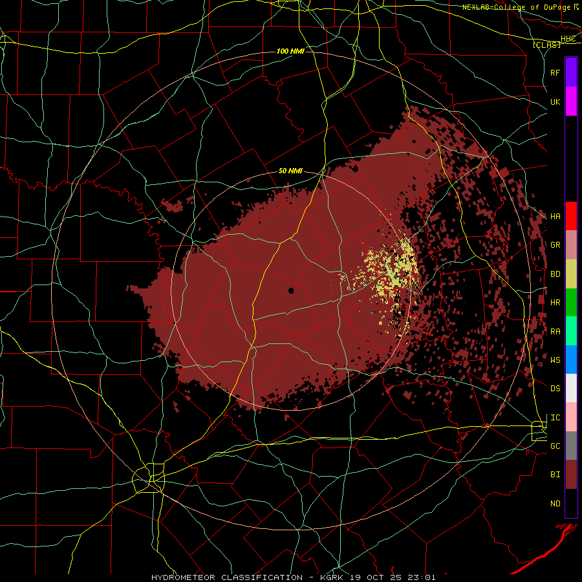Click the 'RF' legend label
582x582 pixels.
(555, 72)
